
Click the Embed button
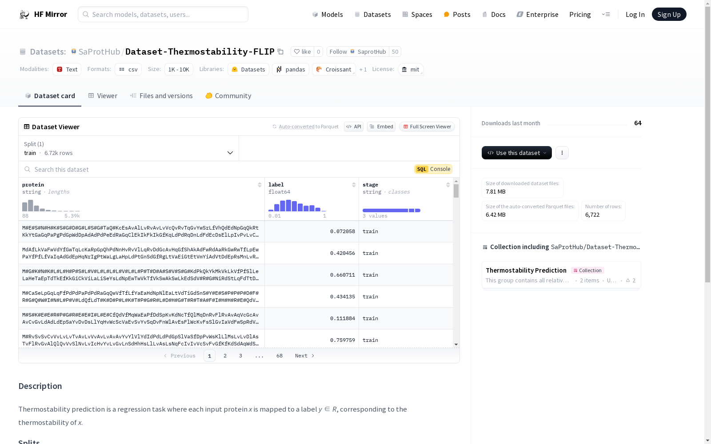[381, 127]
